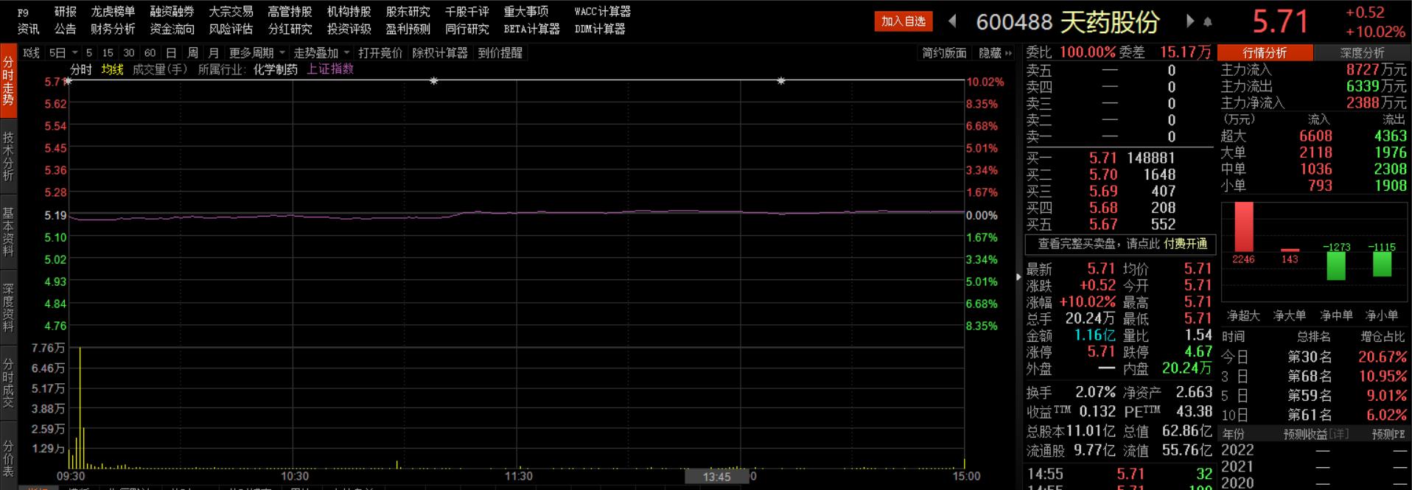Select the 15 minute period

tap(108, 53)
